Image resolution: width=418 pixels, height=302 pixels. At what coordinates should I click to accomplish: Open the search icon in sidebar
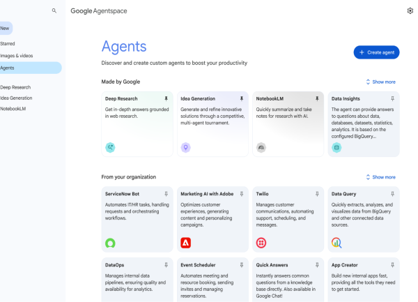tap(54, 10)
